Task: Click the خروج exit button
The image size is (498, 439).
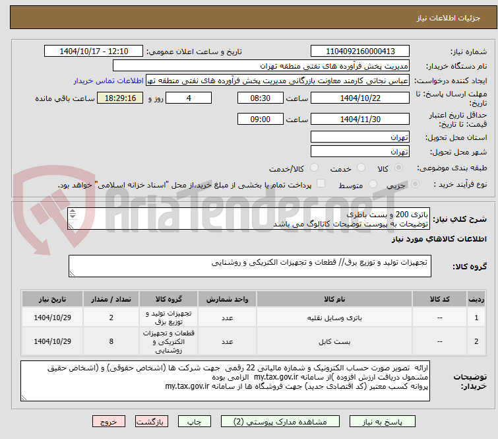Action: (109, 422)
